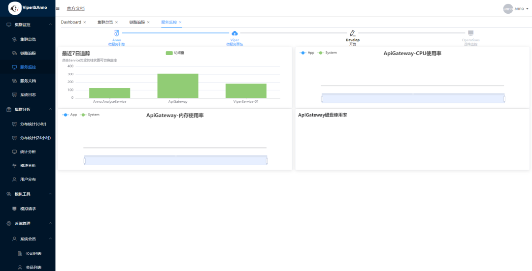This screenshot has height=271, width=532.
Task: Click the 服务监控 sidebar monitor icon
Action: 14,67
